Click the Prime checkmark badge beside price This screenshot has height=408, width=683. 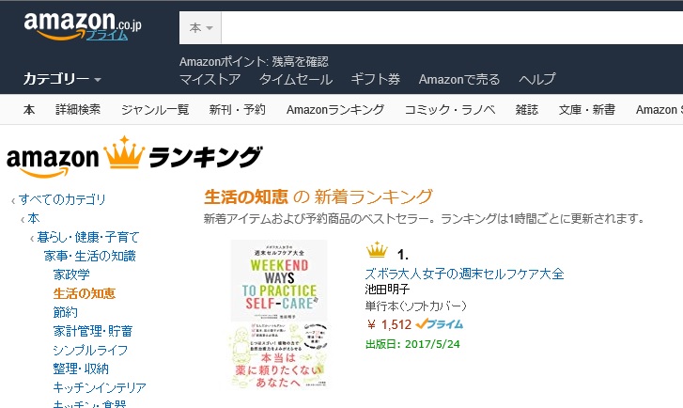(x=440, y=324)
